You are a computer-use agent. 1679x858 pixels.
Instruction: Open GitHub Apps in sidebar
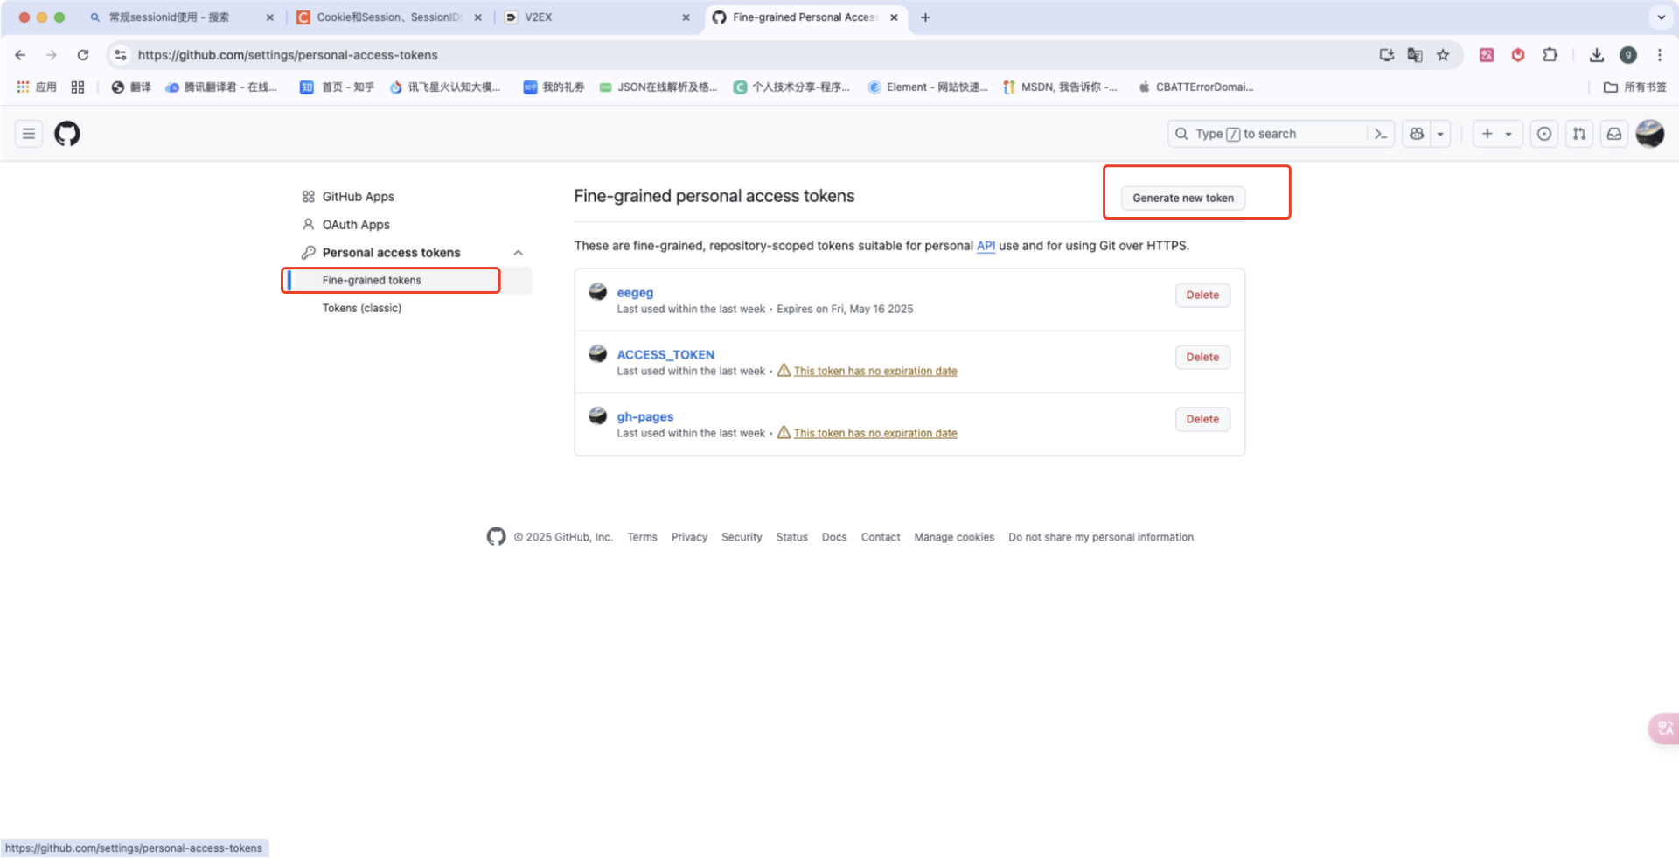coord(358,197)
